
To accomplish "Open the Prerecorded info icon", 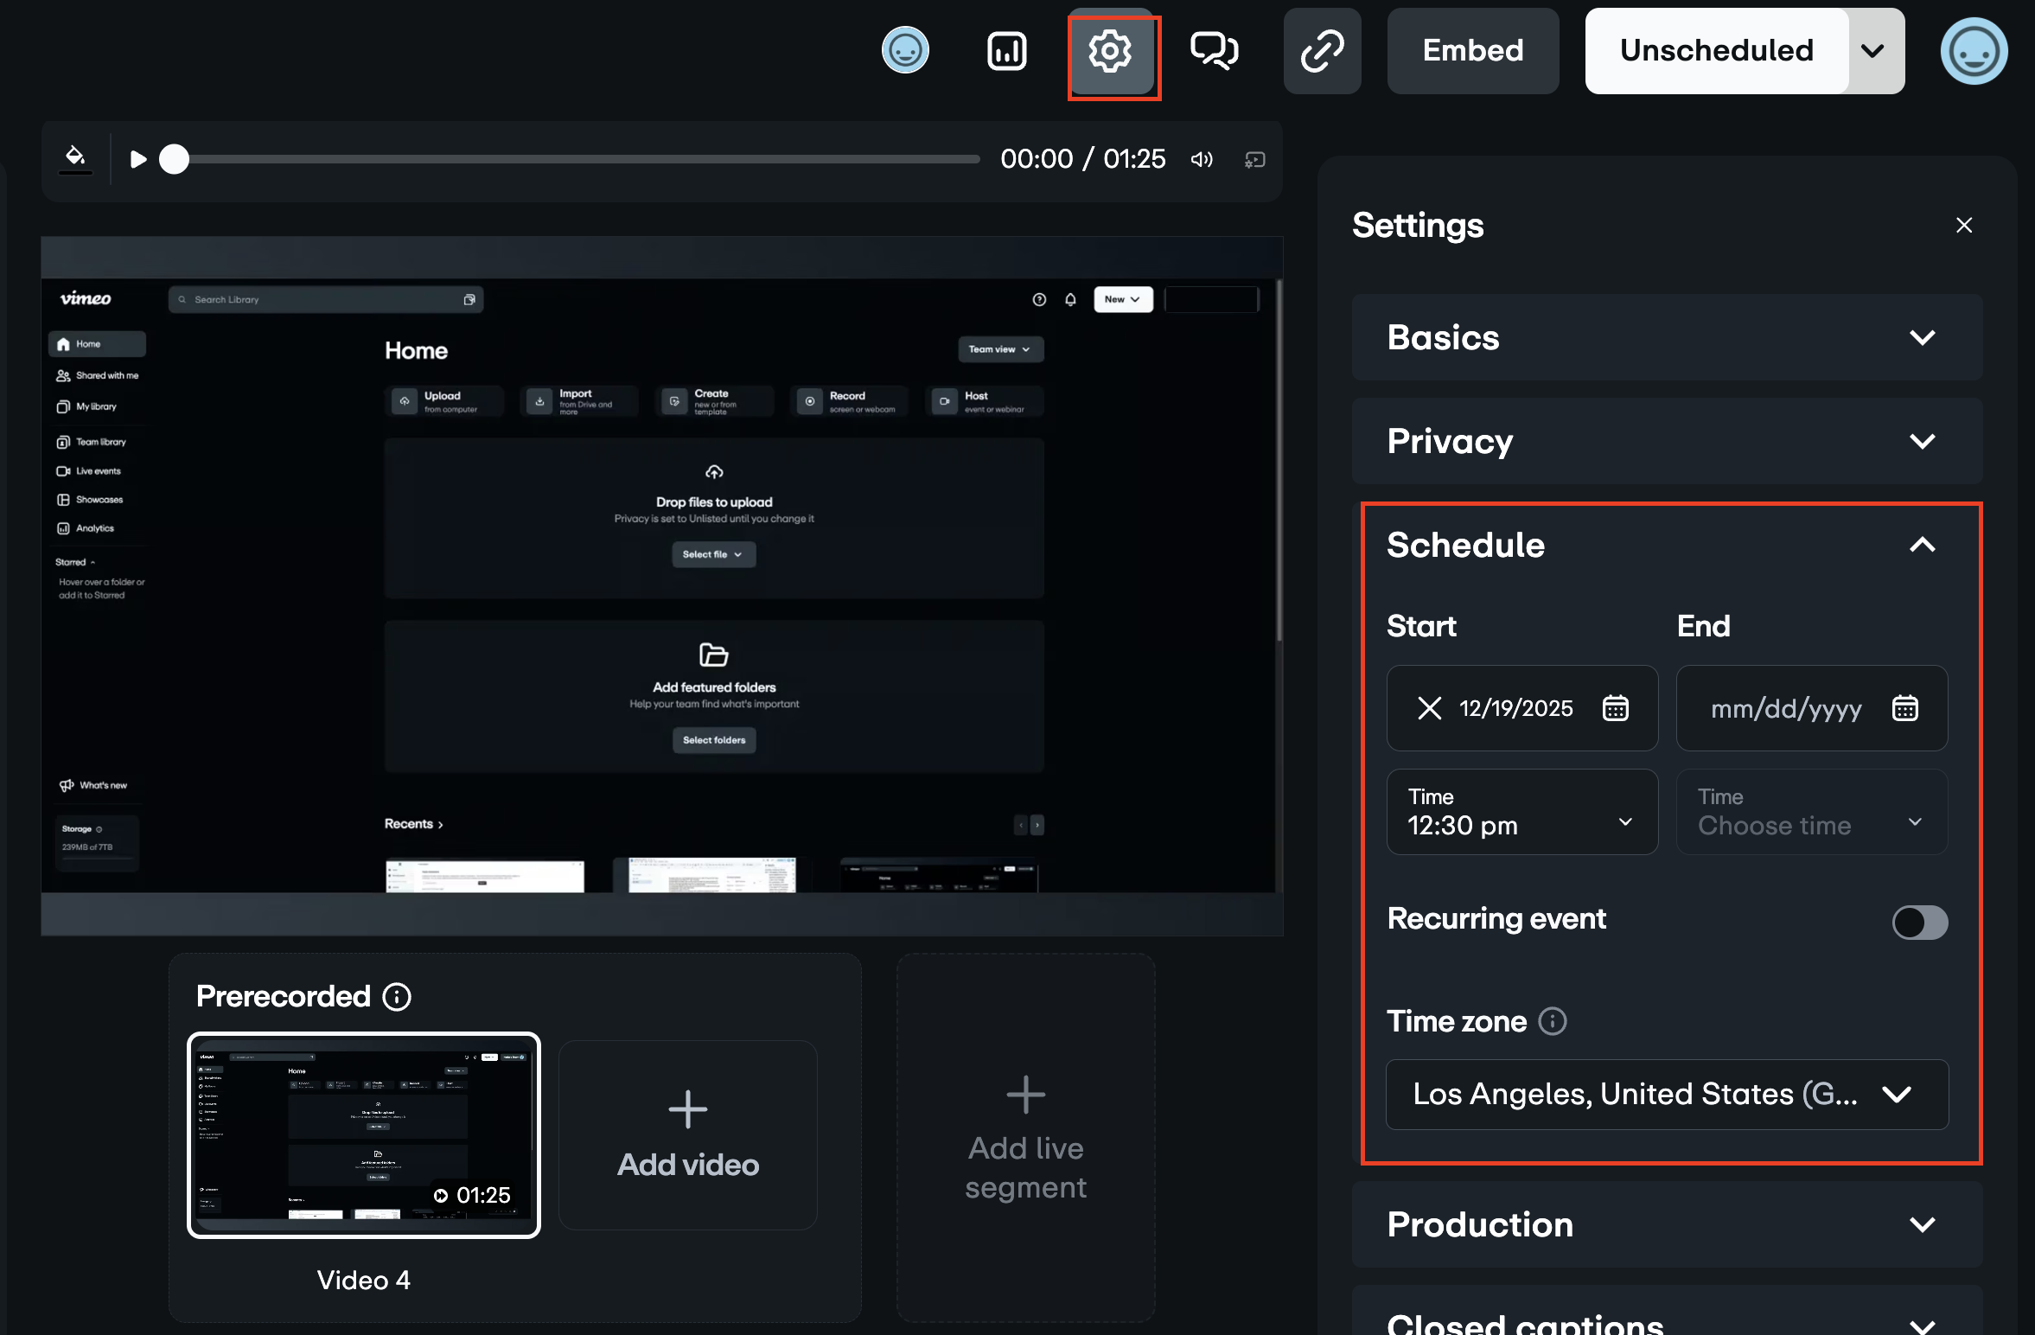I will pos(397,997).
